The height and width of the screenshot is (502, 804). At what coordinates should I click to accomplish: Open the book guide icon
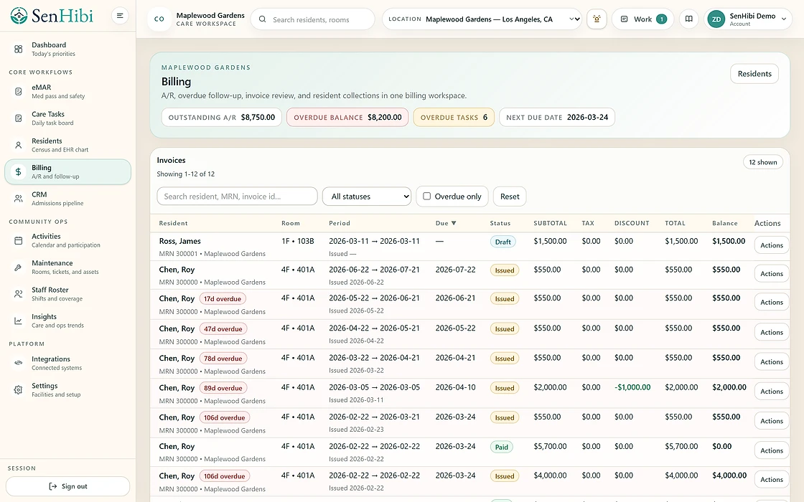click(689, 19)
